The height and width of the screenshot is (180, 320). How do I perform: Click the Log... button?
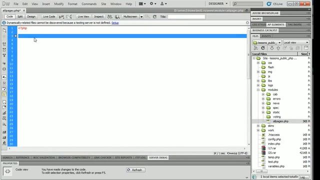304,177
